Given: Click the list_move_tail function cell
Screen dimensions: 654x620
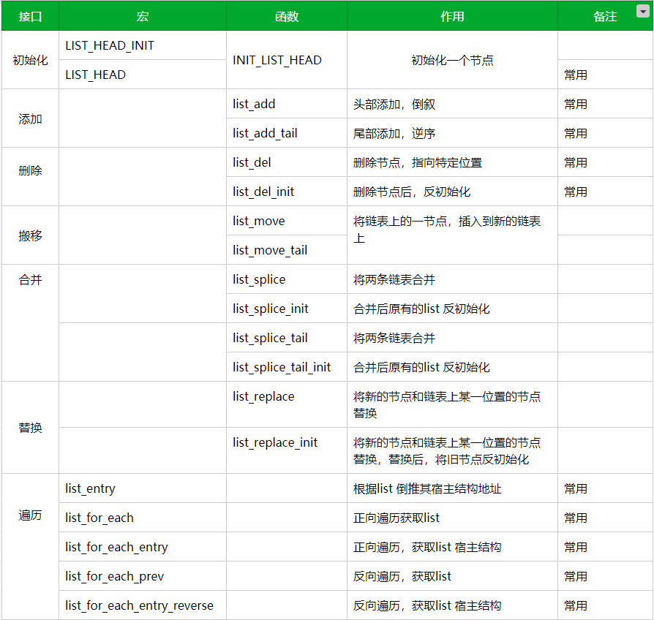Looking at the screenshot, I should (287, 250).
